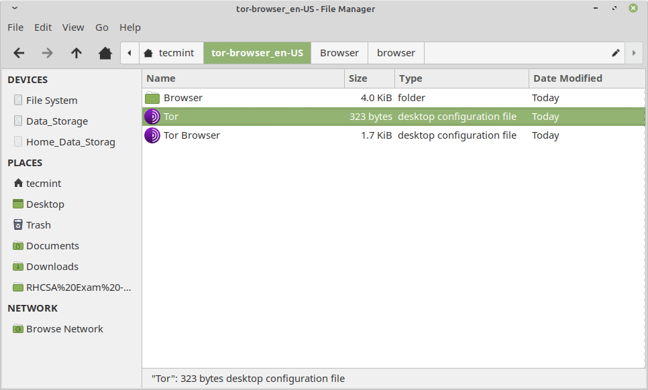Open the View menu
This screenshot has height=390, width=648.
(x=73, y=27)
